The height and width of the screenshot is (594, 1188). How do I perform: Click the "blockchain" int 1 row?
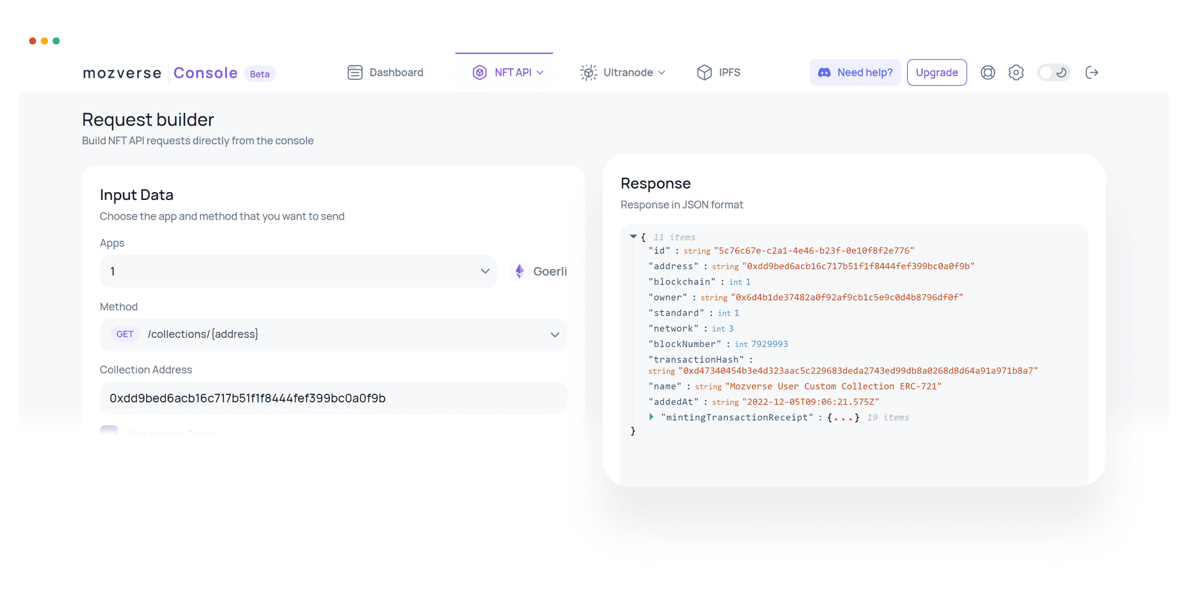699,281
